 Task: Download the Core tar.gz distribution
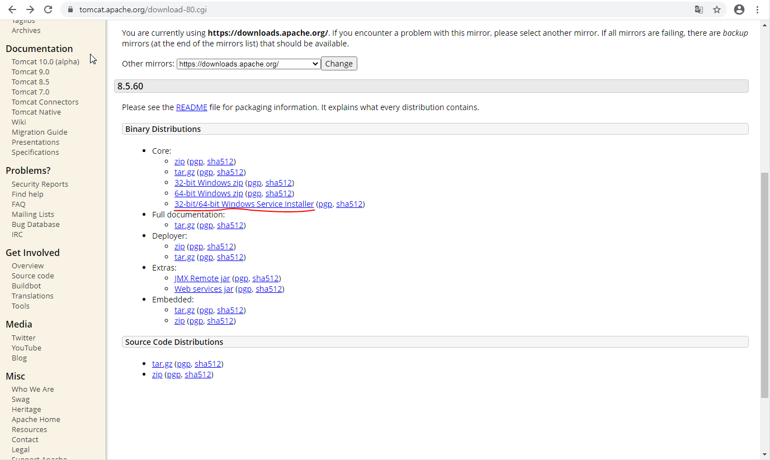point(185,172)
